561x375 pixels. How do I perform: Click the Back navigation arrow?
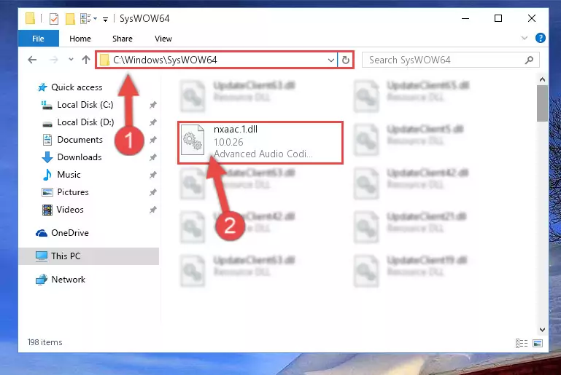(x=32, y=60)
